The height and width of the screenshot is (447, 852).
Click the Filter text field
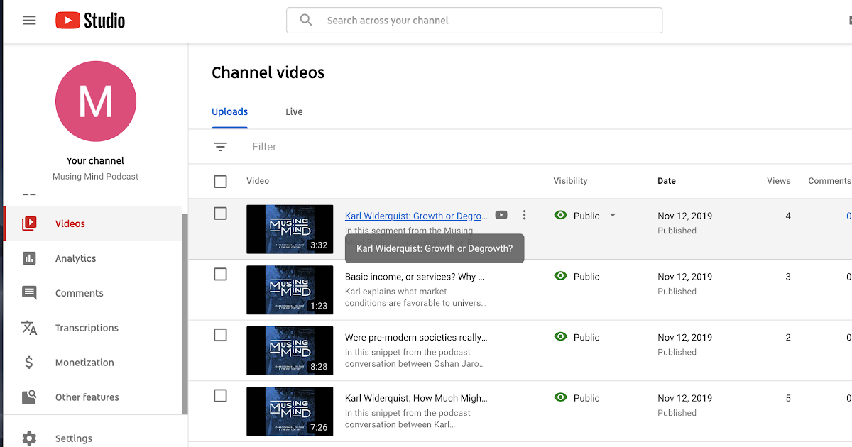click(x=264, y=147)
